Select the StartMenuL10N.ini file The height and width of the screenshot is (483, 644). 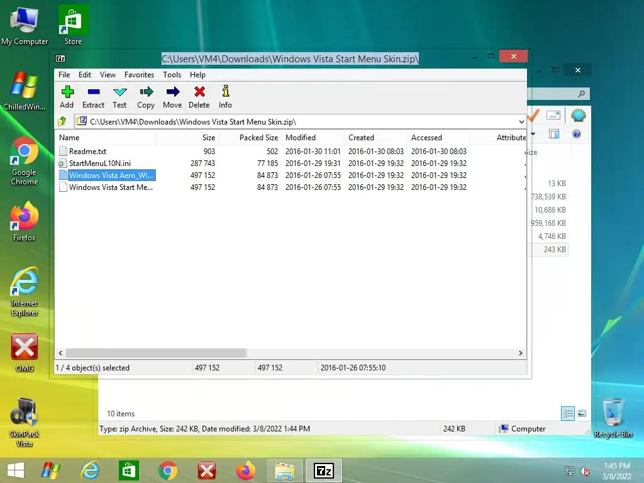[x=100, y=163]
